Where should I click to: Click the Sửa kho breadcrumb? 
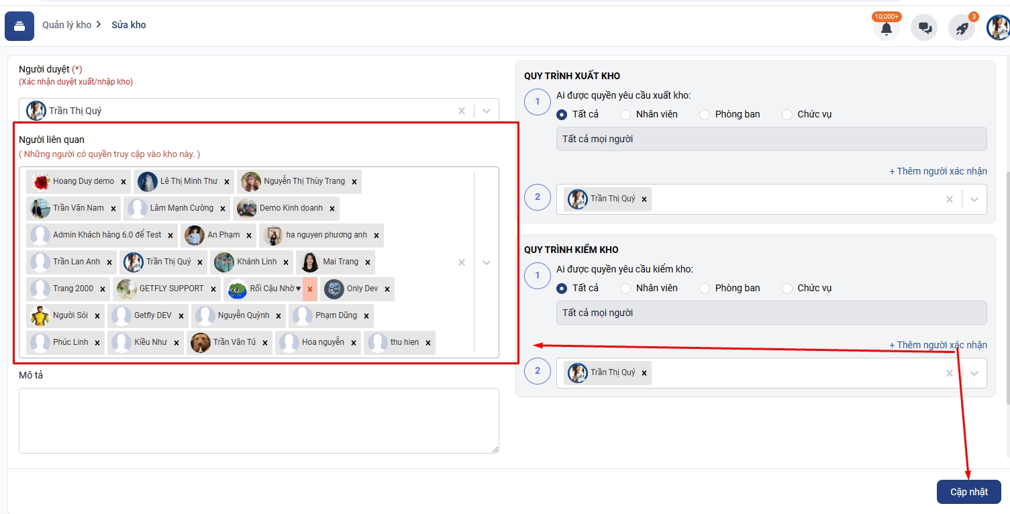pos(129,25)
